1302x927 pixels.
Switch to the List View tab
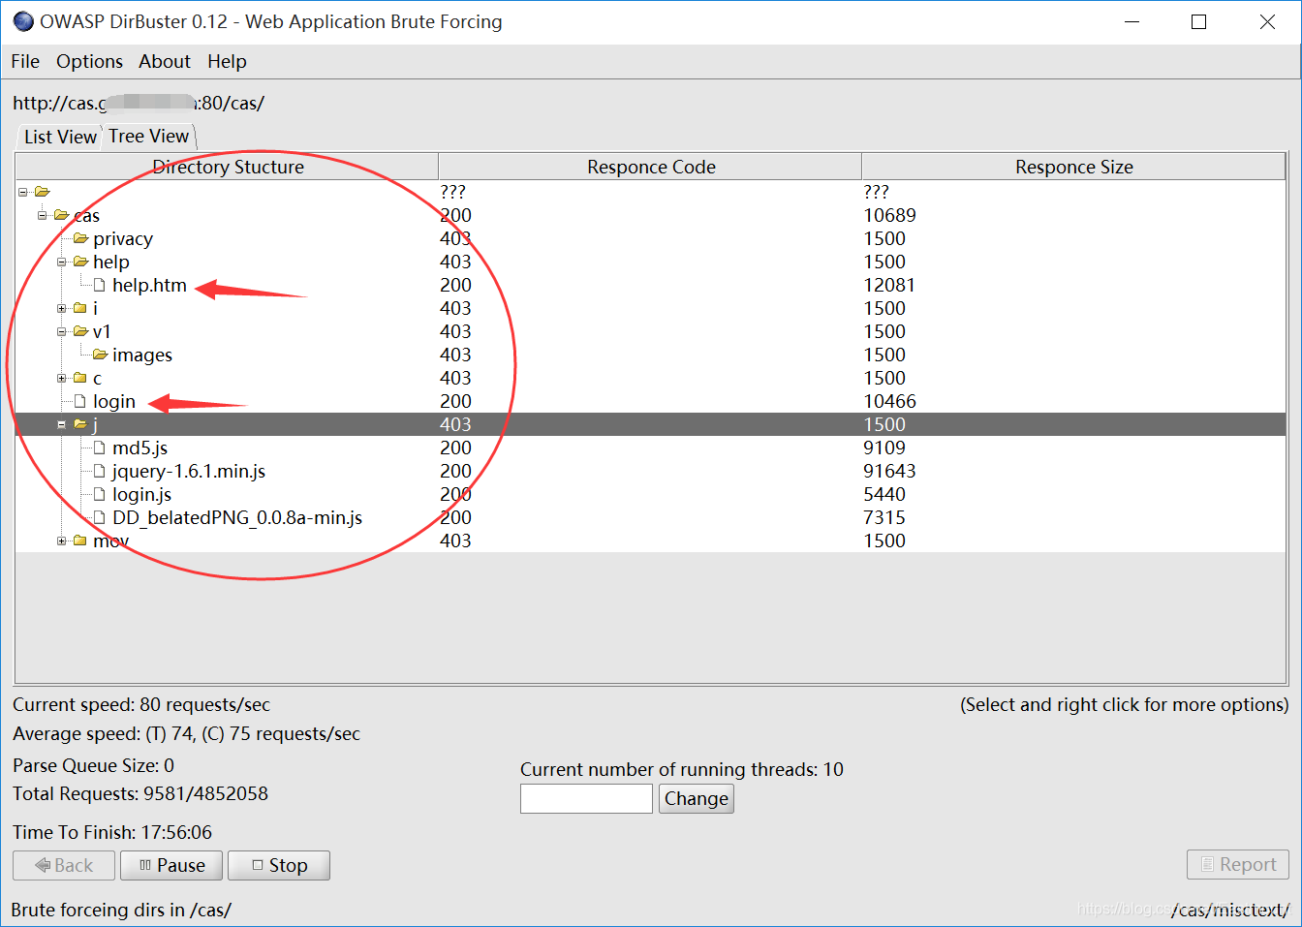pos(60,137)
